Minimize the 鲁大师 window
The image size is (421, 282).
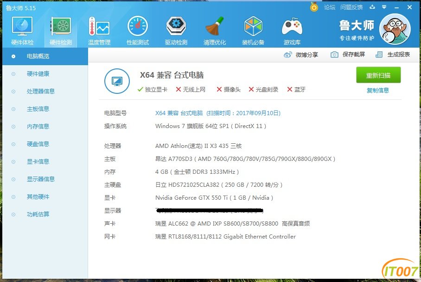[396, 7]
